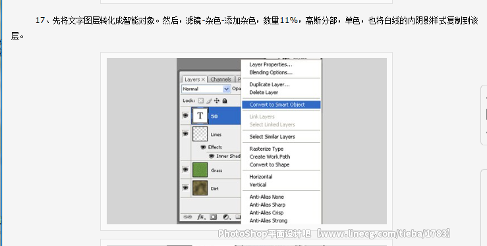Enable lock image pixels brush icon
The height and width of the screenshot is (246, 487).
210,101
